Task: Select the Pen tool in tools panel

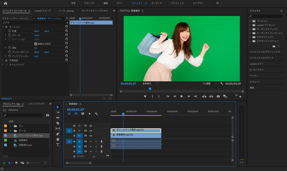Action: [x=58, y=134]
